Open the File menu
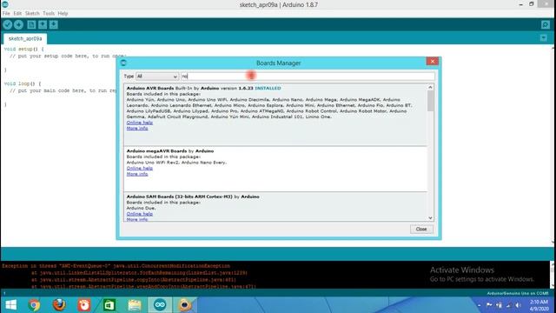The width and height of the screenshot is (556, 313). 6,14
